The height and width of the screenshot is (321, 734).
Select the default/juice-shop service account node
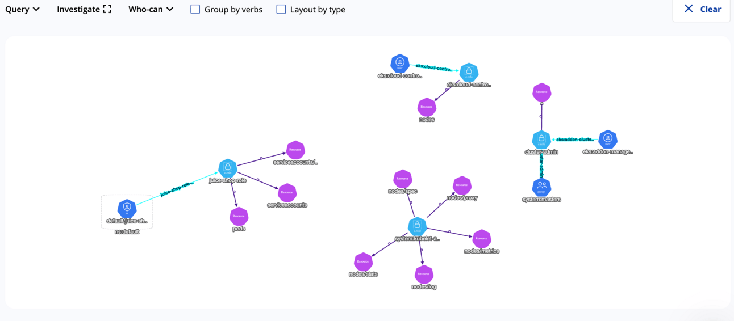point(127,208)
